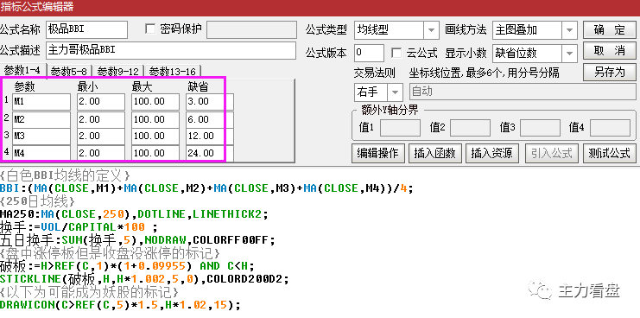Click the parameter name field M3
The image size is (640, 318).
click(x=41, y=136)
